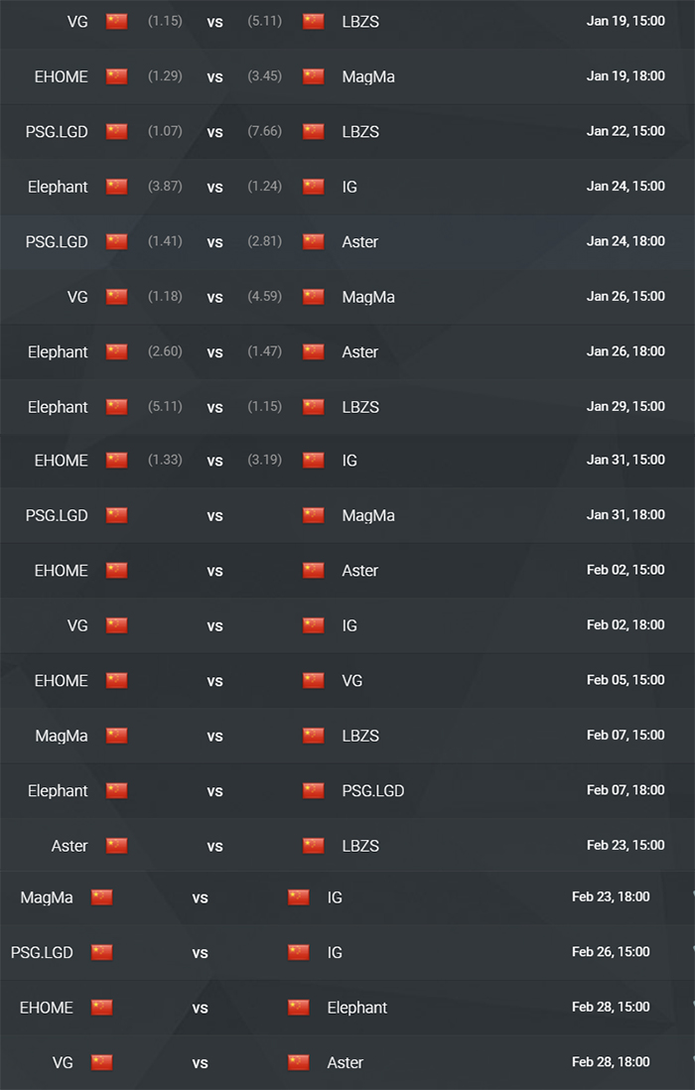
Task: Click flag icon next to Elephant vs IG row
Action: pyautogui.click(x=117, y=187)
